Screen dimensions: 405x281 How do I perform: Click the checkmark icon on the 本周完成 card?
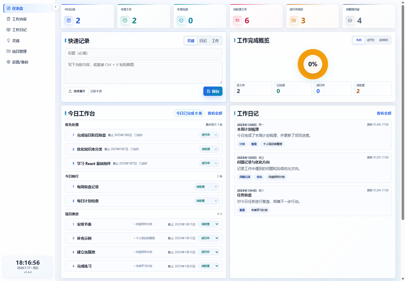[181, 21]
